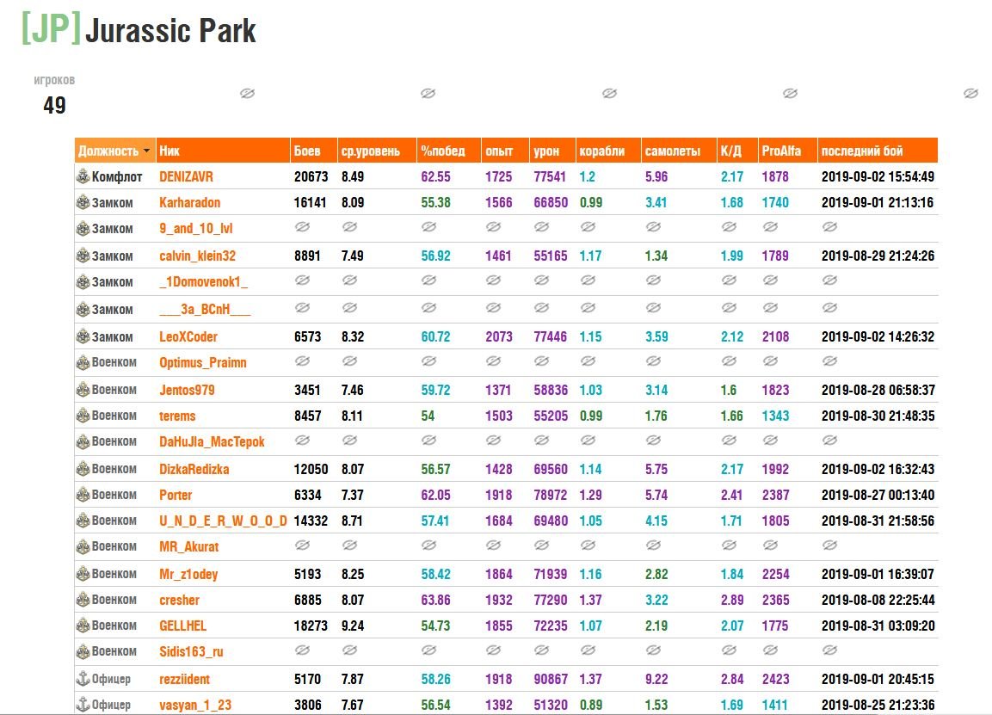Open rezziident player link

tap(185, 679)
